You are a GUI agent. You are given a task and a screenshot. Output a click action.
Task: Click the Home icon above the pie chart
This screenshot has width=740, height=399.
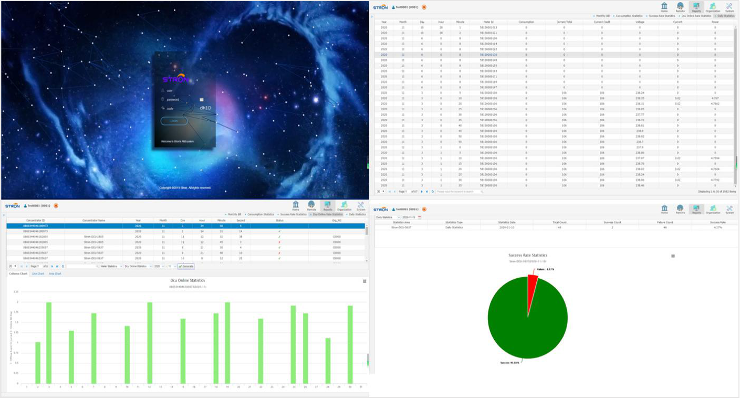pos(664,210)
